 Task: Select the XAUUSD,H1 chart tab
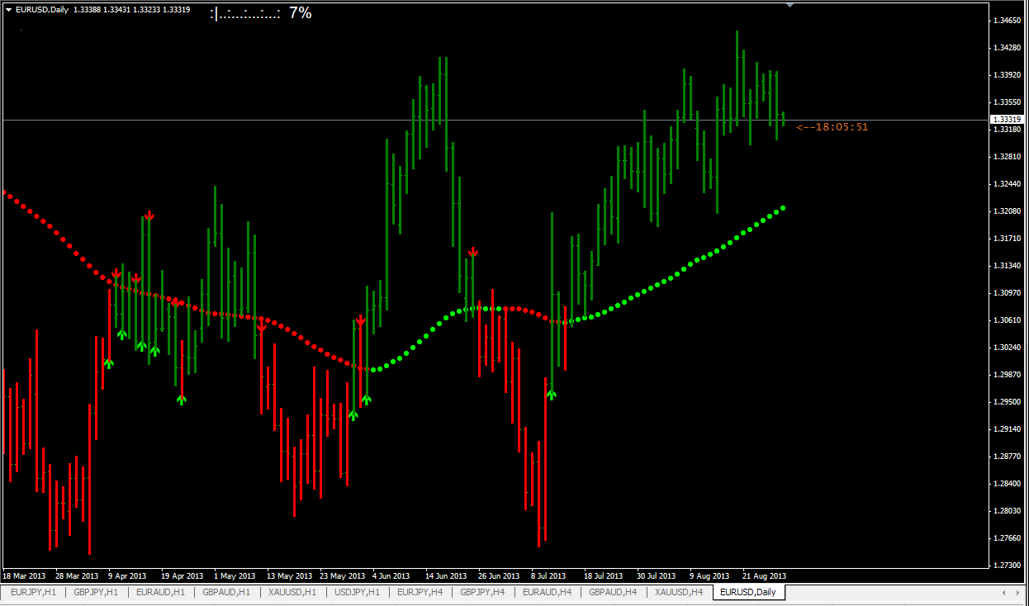click(x=292, y=592)
